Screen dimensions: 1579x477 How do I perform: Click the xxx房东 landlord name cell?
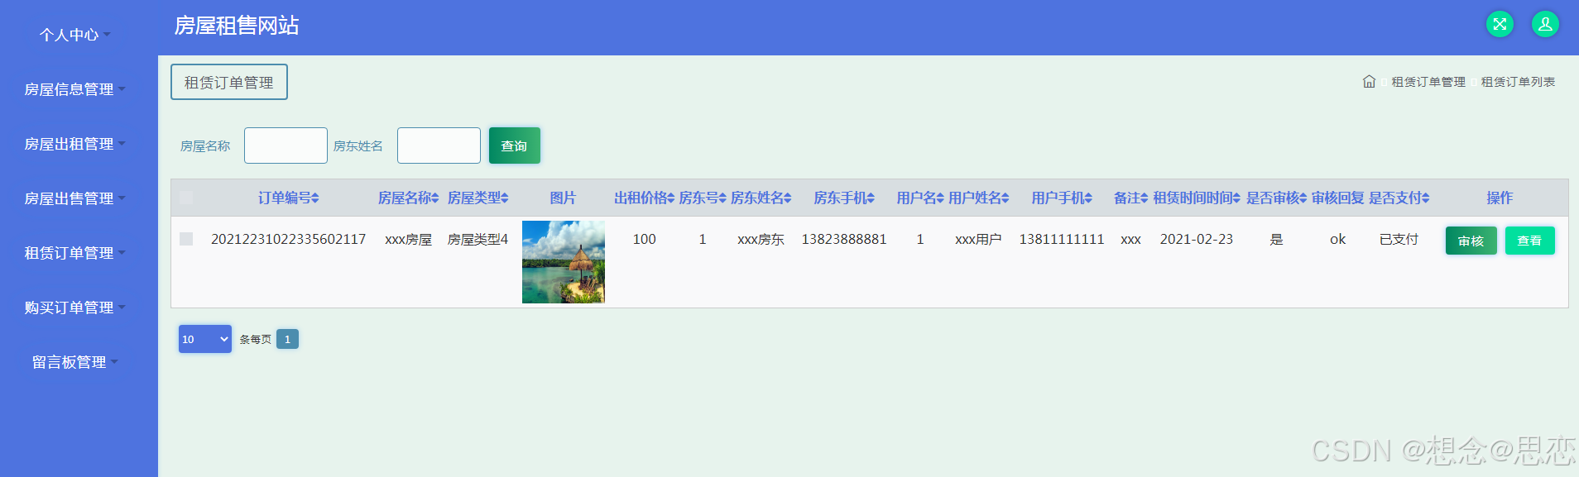click(761, 239)
